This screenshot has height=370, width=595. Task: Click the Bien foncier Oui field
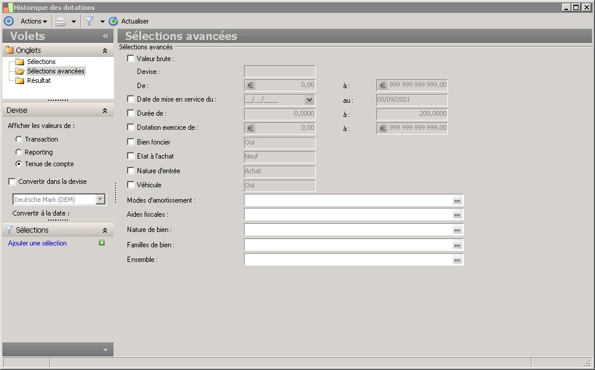280,143
